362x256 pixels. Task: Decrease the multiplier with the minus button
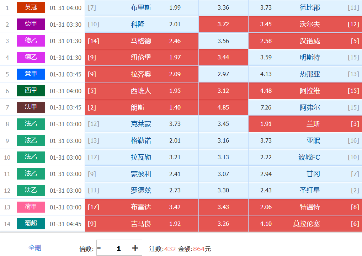coord(99,248)
